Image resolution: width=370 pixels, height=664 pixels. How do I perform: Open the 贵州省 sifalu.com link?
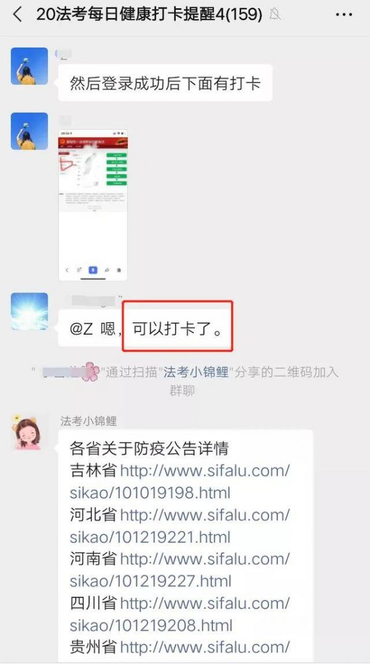click(x=205, y=647)
